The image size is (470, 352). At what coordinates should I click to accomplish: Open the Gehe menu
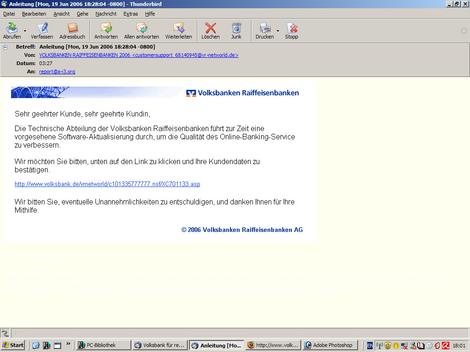click(x=83, y=14)
